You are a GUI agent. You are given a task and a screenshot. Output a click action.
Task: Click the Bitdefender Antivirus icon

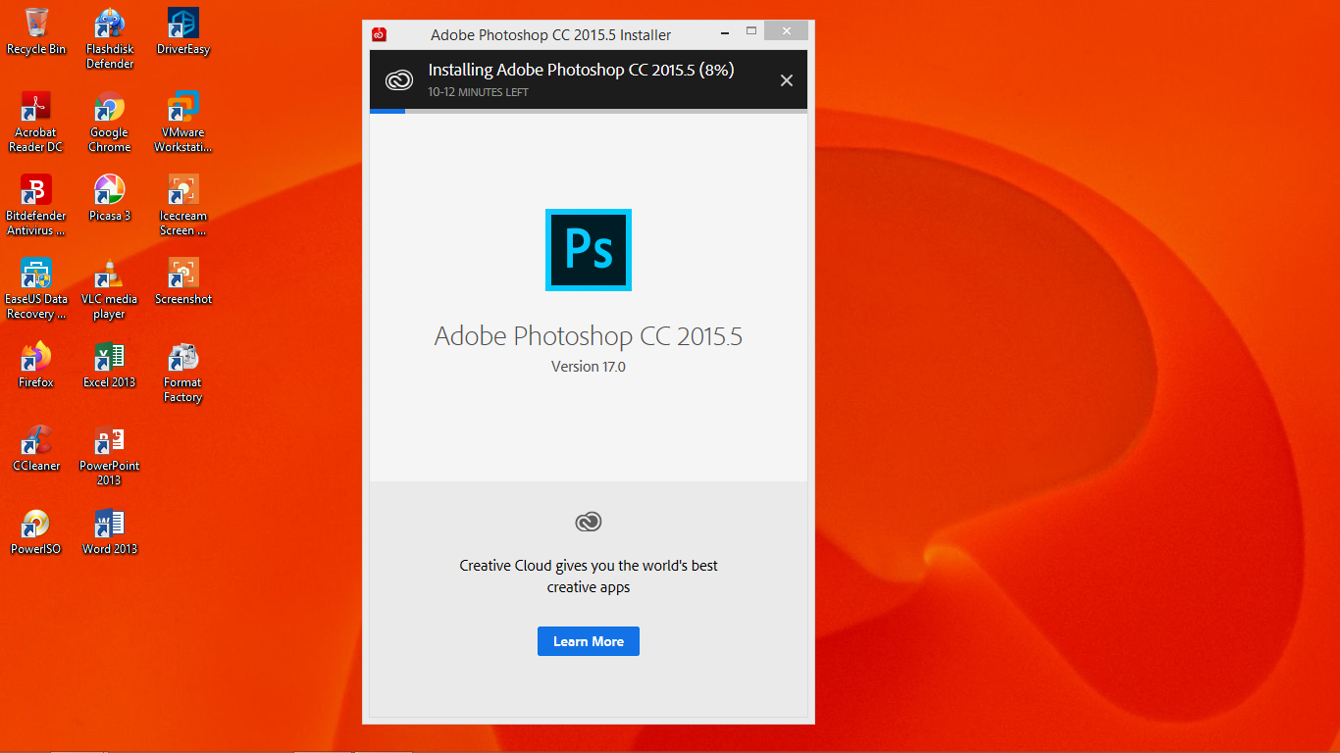pyautogui.click(x=36, y=205)
